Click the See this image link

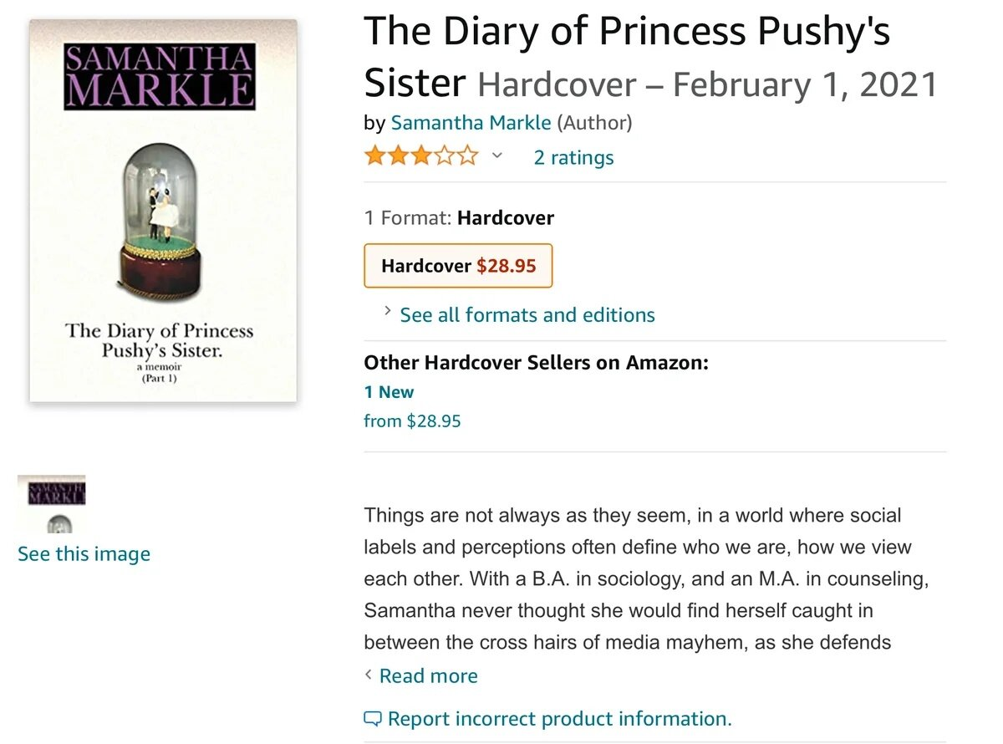pyautogui.click(x=84, y=554)
